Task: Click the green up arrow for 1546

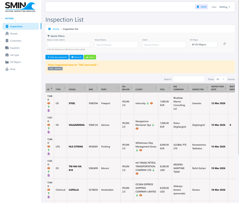Action: pos(49,150)
